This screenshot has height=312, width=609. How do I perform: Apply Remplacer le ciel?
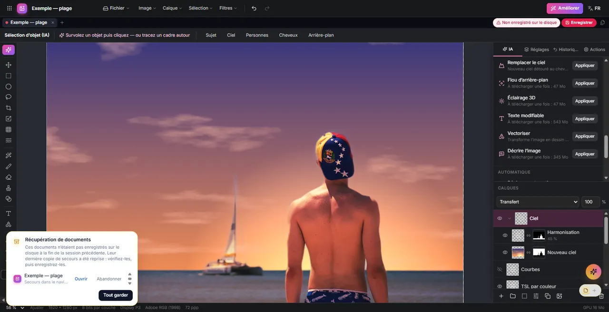pos(585,66)
